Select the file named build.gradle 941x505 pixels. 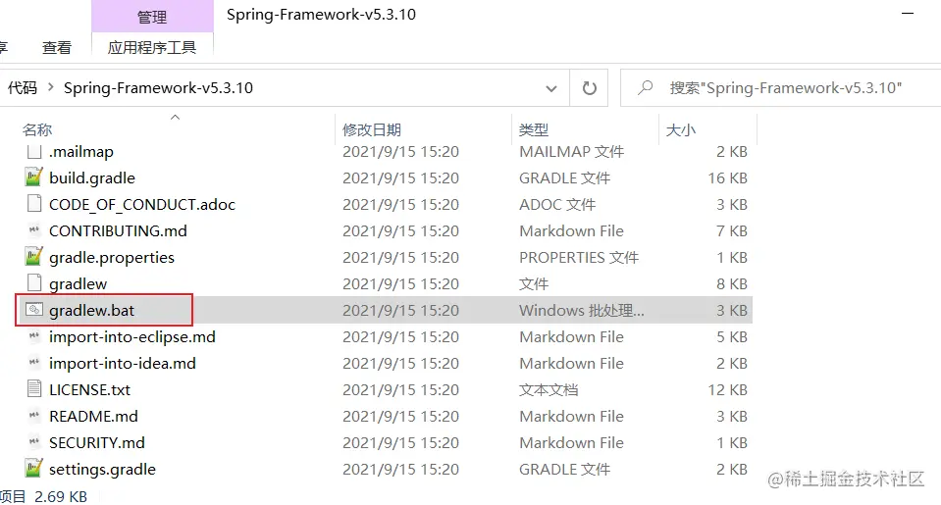(x=92, y=177)
